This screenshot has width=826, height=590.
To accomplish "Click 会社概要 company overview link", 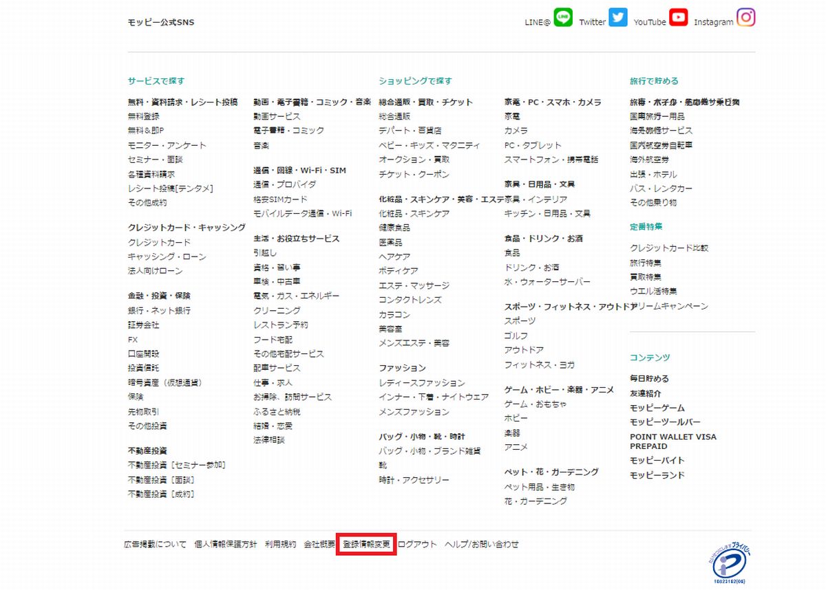I will (x=317, y=543).
